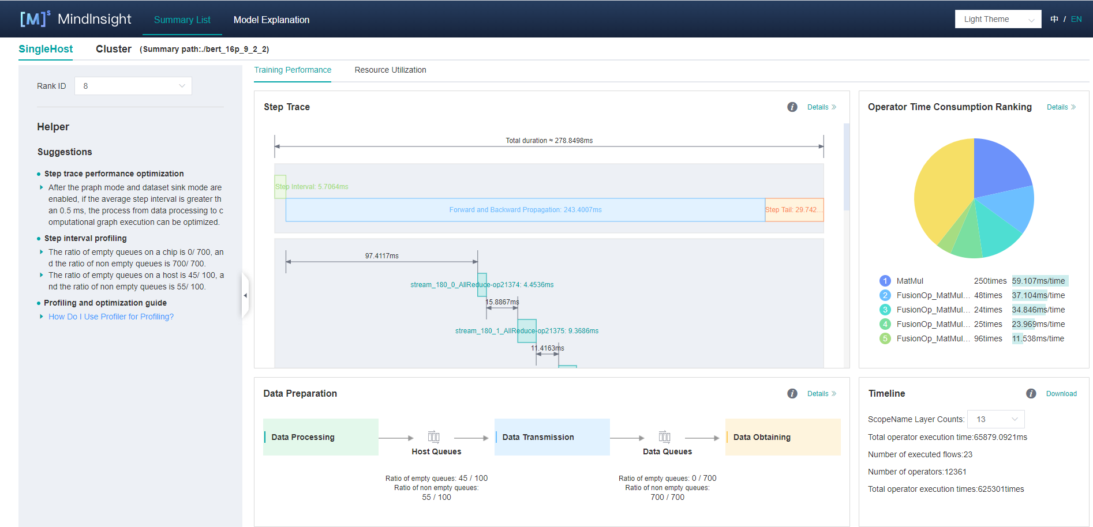Switch to Resource Utilization tab
Screen dimensions: 1093x527
[390, 70]
